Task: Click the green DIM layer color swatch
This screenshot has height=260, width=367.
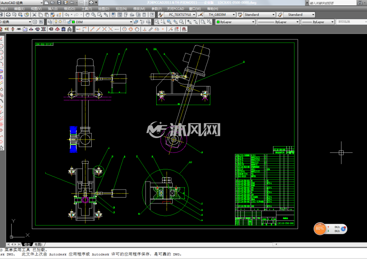Action: (73, 22)
